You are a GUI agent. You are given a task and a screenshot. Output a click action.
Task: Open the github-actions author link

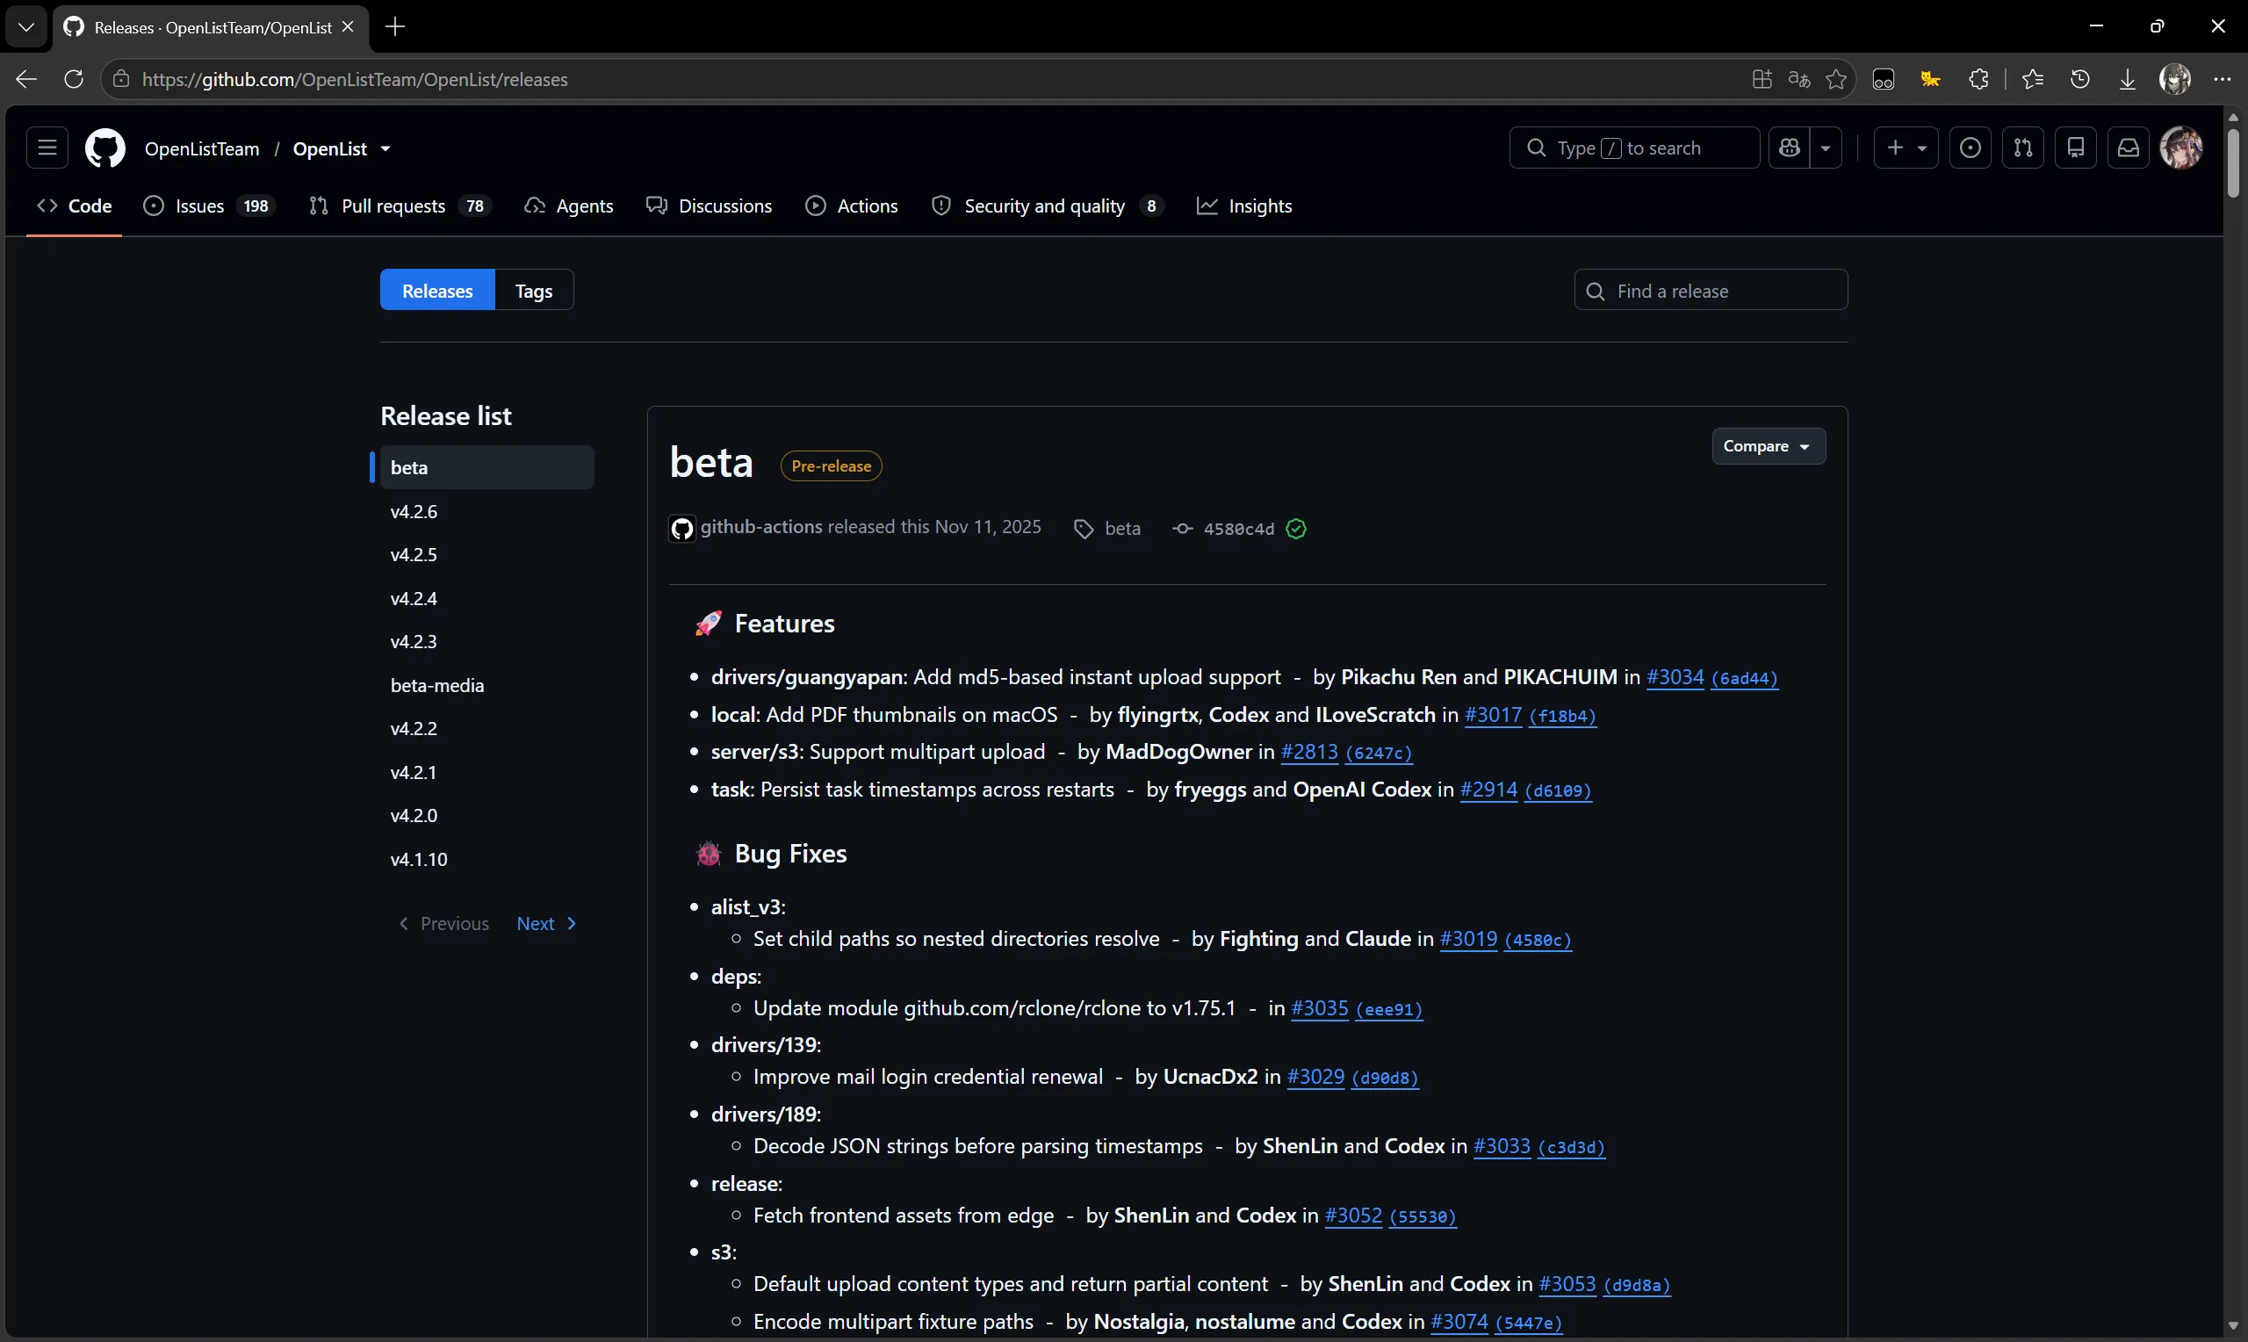coord(761,526)
